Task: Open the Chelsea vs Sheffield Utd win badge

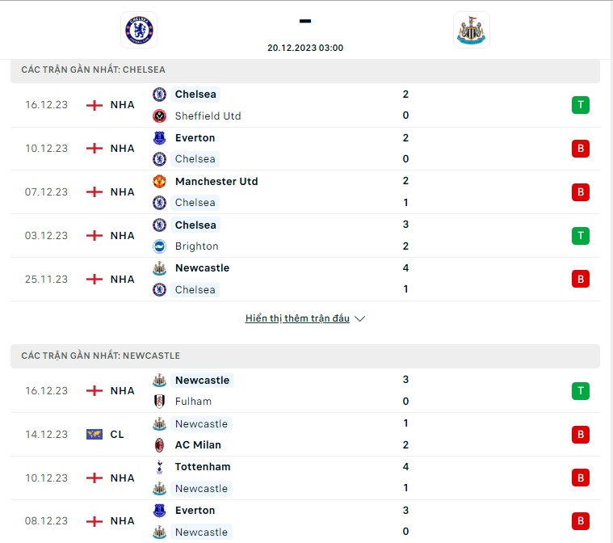Action: [x=581, y=105]
